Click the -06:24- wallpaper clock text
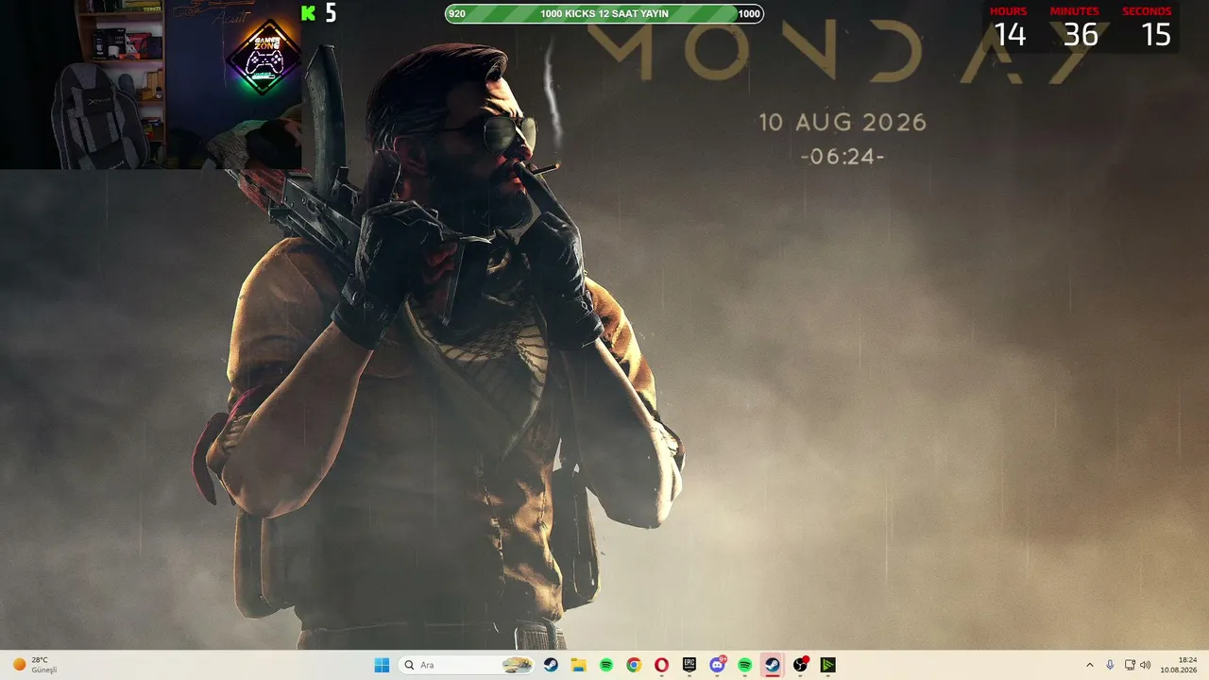Screen dimensions: 1209x680 [x=843, y=157]
